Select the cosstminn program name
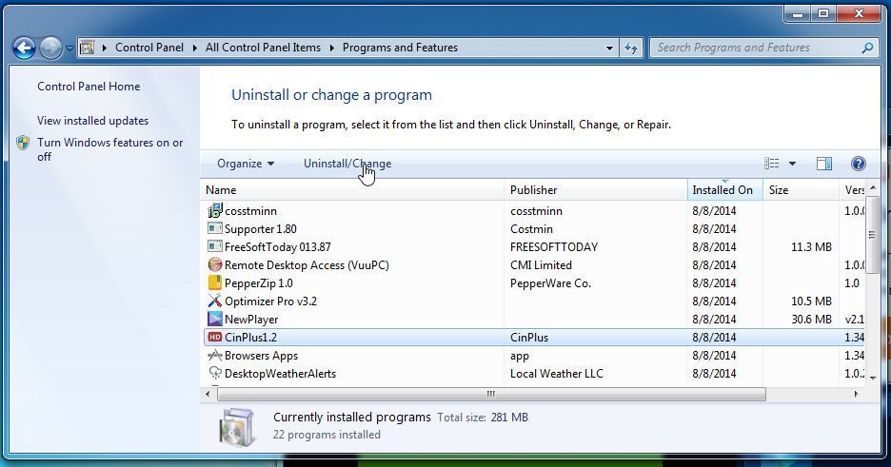 click(250, 210)
